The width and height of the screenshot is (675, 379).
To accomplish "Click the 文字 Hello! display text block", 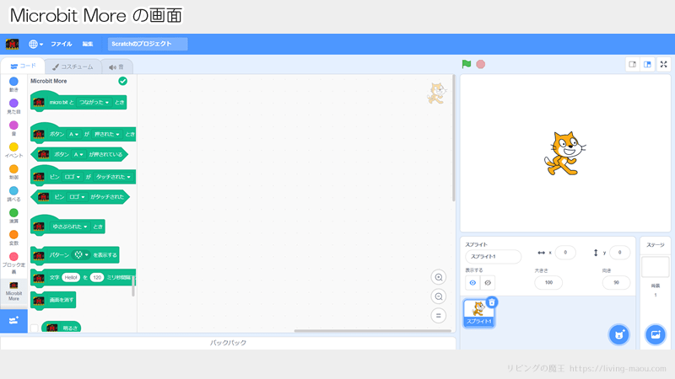I will click(x=84, y=278).
